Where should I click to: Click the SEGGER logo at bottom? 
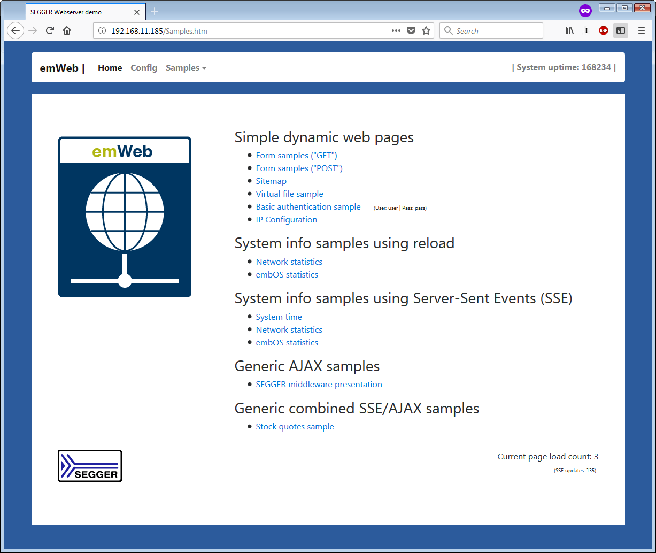(90, 466)
